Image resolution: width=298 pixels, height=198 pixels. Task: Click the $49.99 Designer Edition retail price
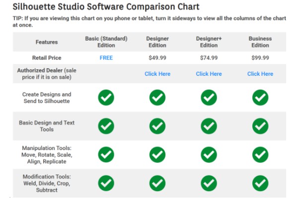pos(157,58)
